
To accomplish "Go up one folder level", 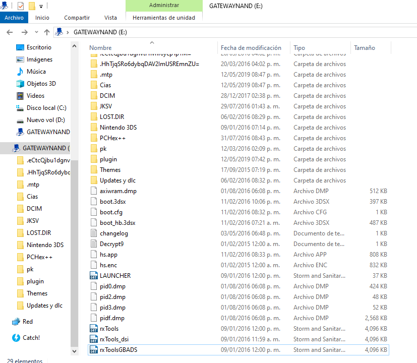I will pyautogui.click(x=47, y=32).
